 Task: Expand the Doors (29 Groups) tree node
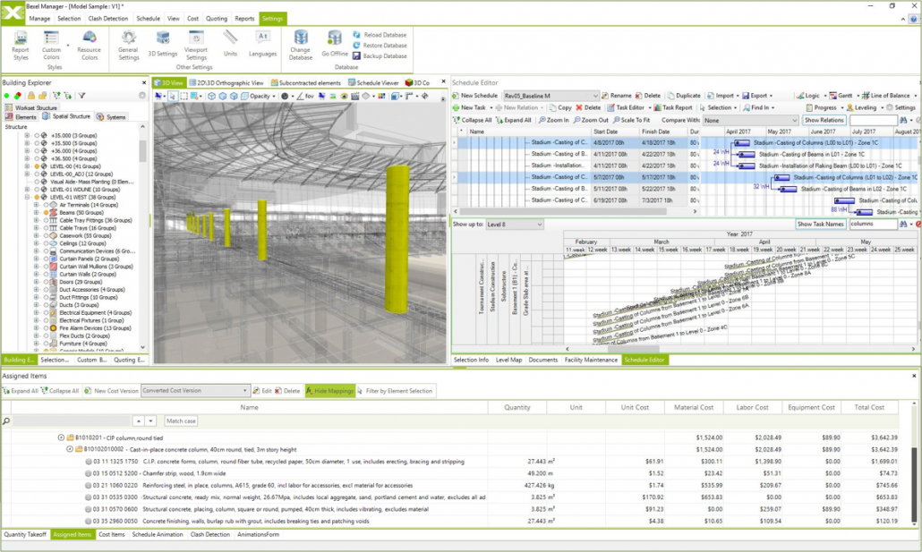[x=37, y=282]
